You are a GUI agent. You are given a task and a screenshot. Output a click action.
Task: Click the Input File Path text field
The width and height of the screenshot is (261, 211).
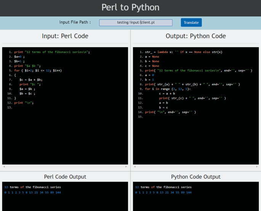pyautogui.click(x=136, y=22)
